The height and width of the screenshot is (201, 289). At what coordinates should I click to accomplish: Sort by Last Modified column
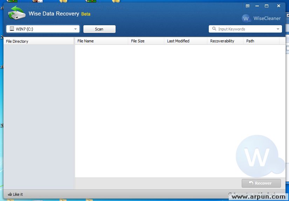(186, 41)
